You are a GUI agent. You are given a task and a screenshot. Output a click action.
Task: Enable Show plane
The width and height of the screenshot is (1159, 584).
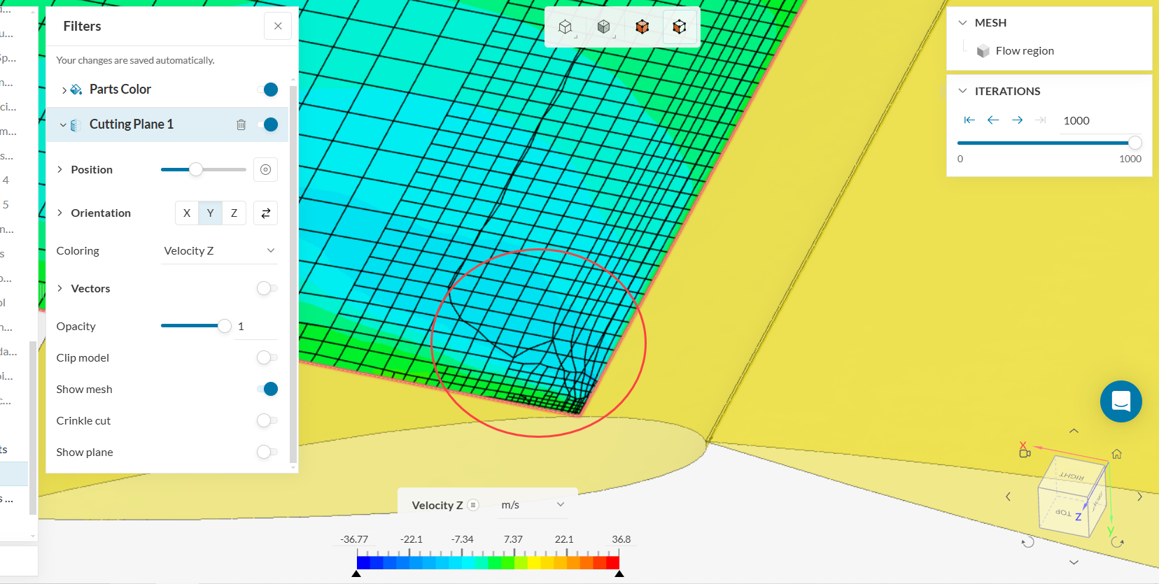(267, 452)
